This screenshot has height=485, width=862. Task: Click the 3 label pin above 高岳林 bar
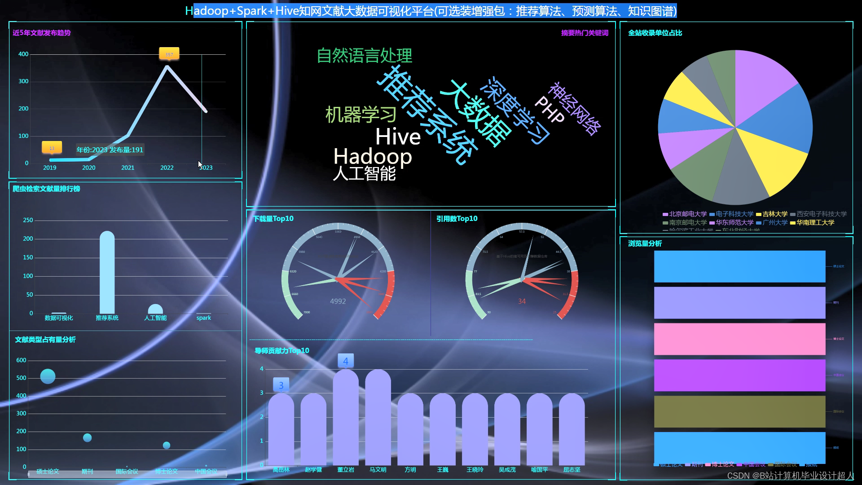tap(281, 385)
